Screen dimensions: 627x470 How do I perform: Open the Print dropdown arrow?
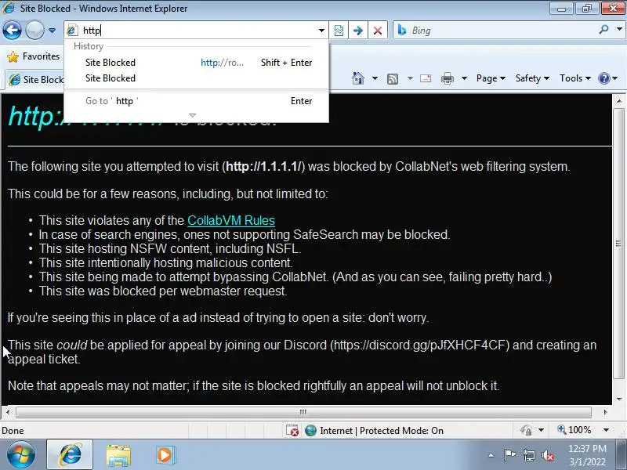tap(464, 78)
